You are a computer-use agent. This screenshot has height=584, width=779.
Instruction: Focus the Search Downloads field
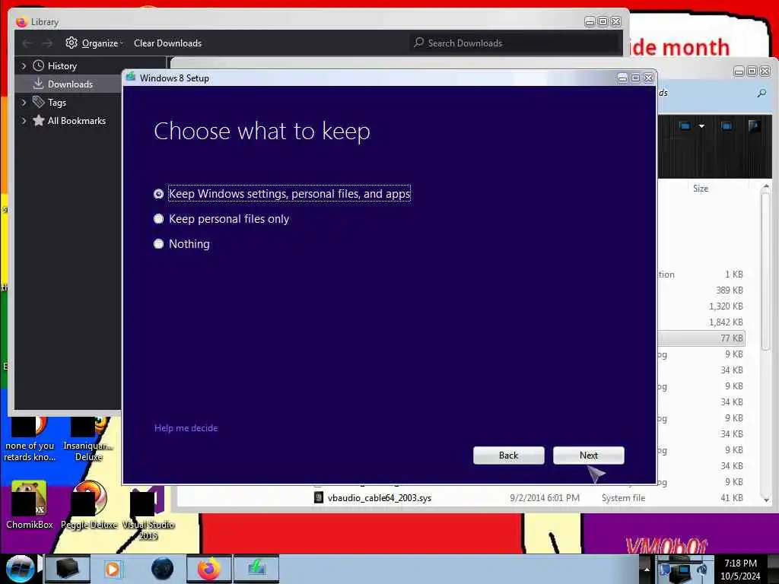coord(515,43)
